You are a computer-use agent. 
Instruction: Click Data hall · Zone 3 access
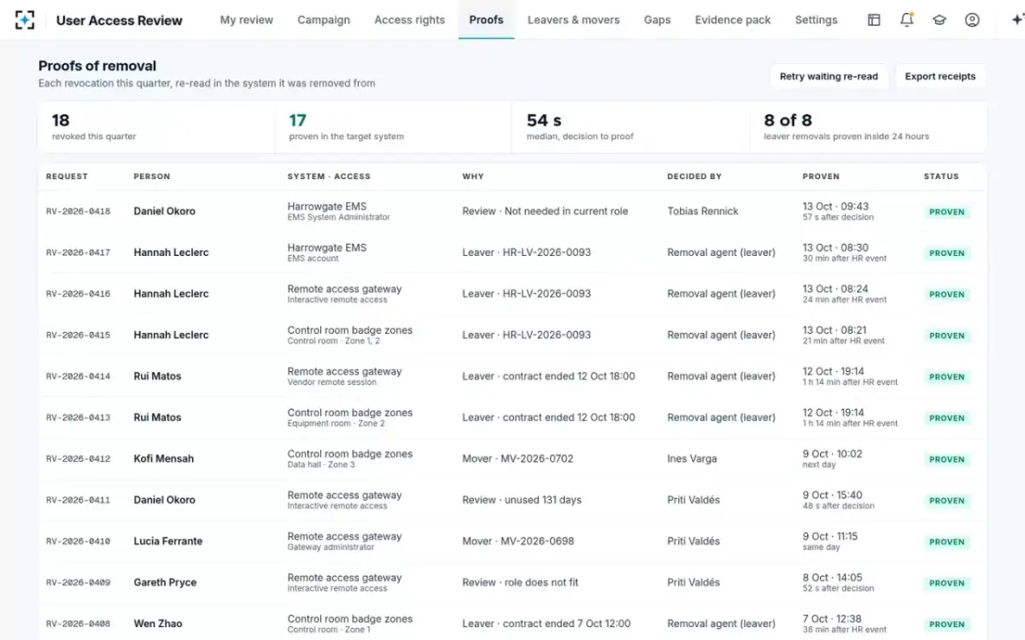click(x=321, y=464)
